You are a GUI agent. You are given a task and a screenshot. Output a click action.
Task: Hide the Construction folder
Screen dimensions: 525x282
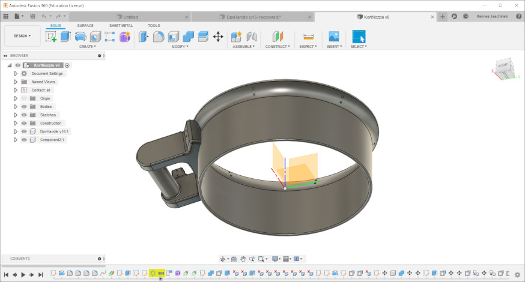[24, 123]
